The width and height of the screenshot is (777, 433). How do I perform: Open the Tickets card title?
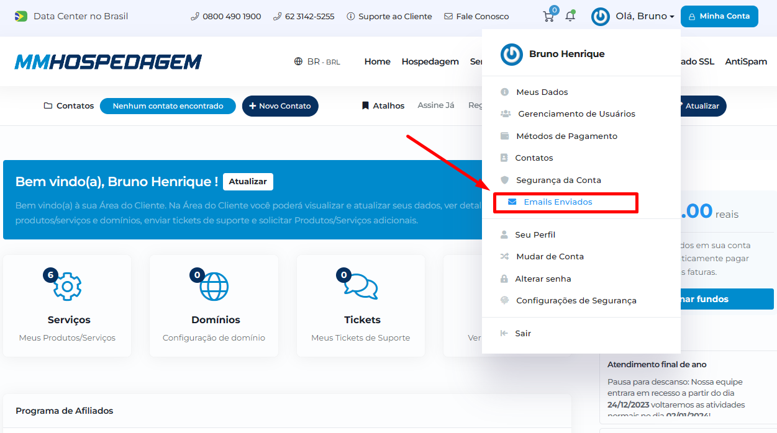(362, 320)
